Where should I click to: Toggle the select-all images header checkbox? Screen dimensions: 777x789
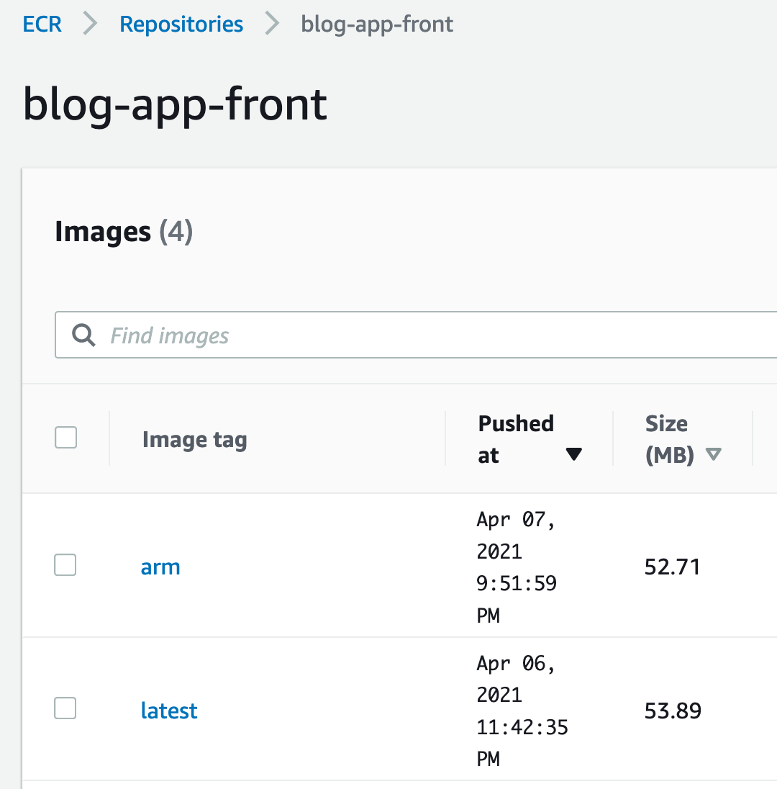[66, 438]
